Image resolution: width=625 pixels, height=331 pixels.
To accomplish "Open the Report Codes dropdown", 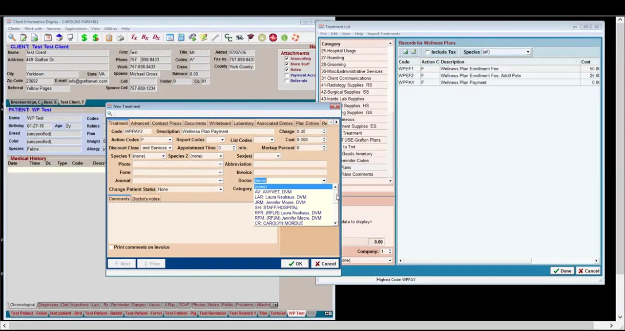I will [222, 140].
